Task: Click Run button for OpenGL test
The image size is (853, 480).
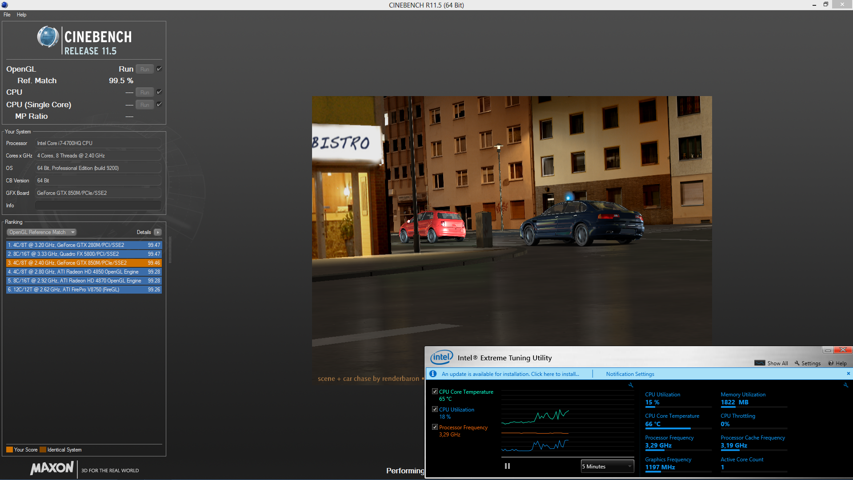Action: coord(145,69)
